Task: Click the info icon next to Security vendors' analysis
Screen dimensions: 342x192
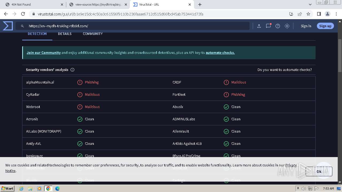Action: pos(72,70)
